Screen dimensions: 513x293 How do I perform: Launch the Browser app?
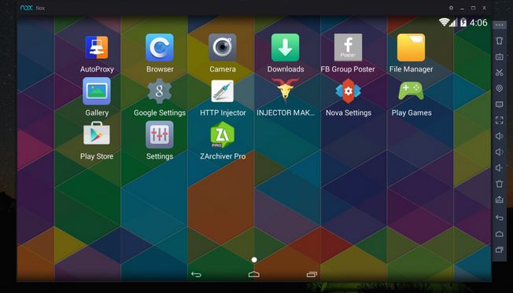[160, 48]
